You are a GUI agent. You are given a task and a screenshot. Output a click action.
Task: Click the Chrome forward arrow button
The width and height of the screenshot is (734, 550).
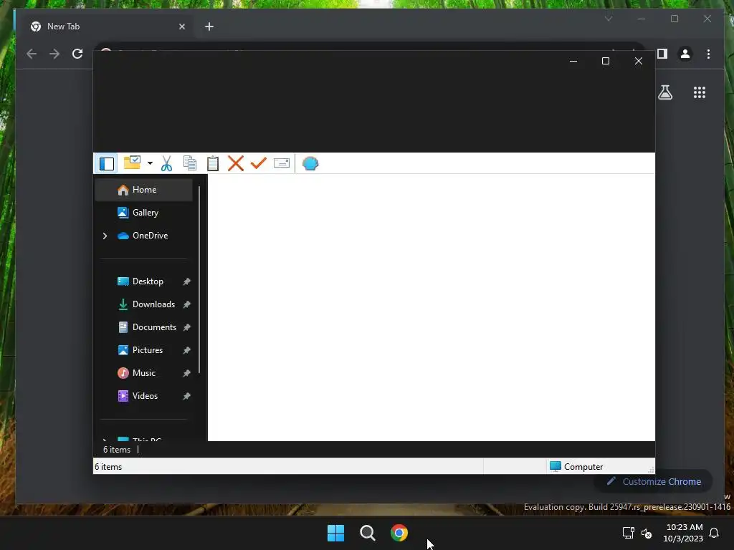tap(54, 54)
